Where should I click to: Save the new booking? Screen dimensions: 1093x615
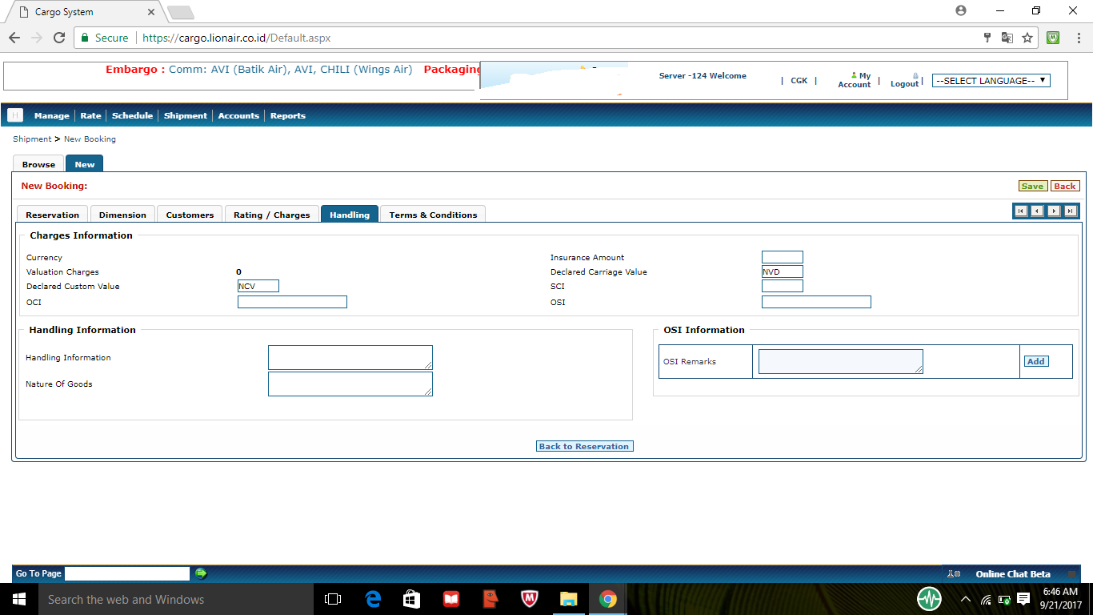[1033, 185]
